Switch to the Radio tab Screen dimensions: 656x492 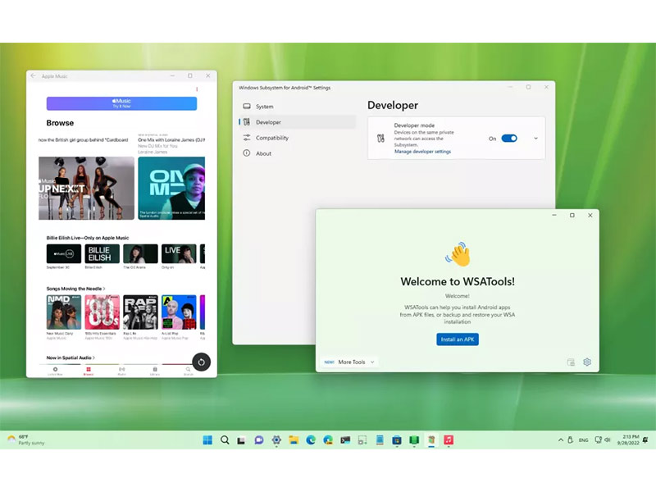tap(121, 371)
